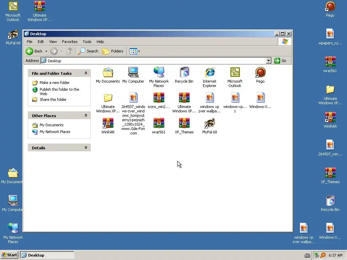Open the Help menu

(x=100, y=42)
